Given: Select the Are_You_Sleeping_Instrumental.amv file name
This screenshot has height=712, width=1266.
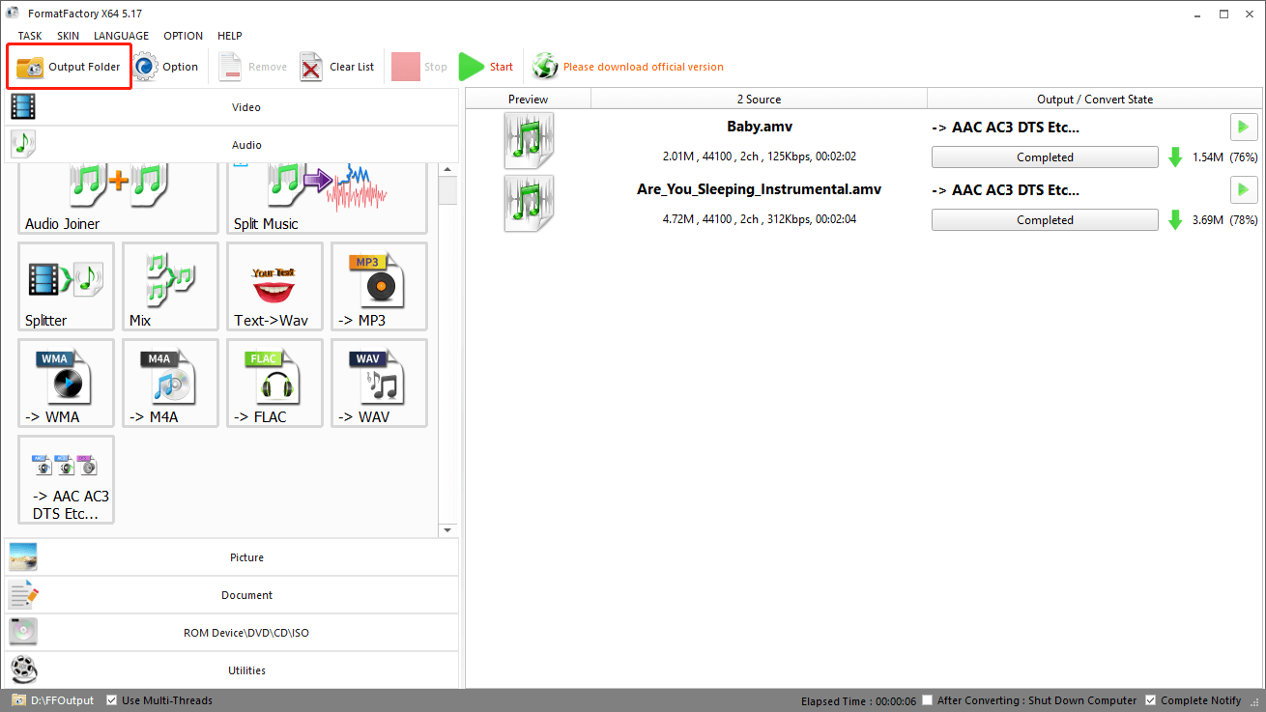Looking at the screenshot, I should coord(760,189).
